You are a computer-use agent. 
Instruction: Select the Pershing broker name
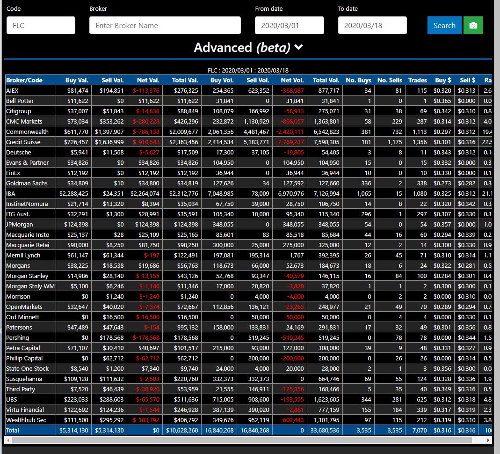17,337
